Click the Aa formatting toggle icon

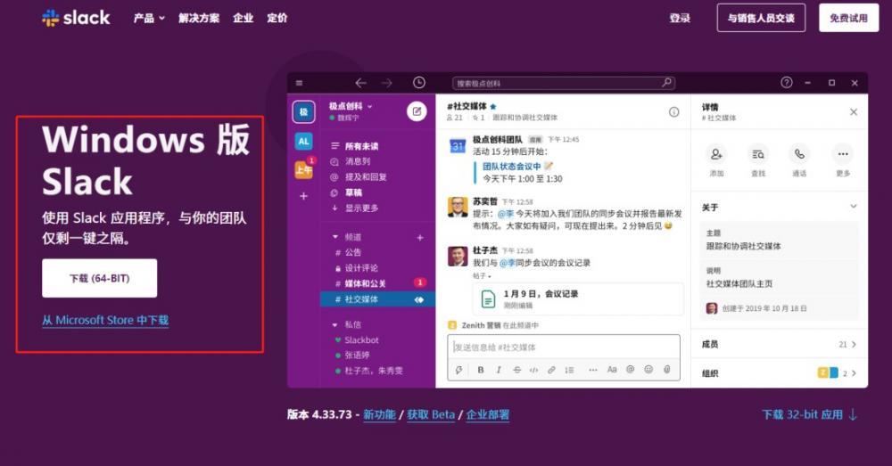pos(612,370)
